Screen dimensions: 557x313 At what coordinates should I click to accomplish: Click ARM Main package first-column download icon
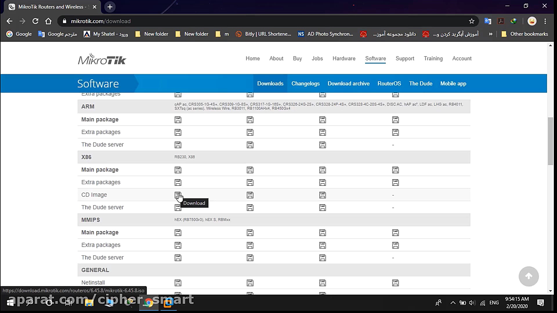coord(178,120)
